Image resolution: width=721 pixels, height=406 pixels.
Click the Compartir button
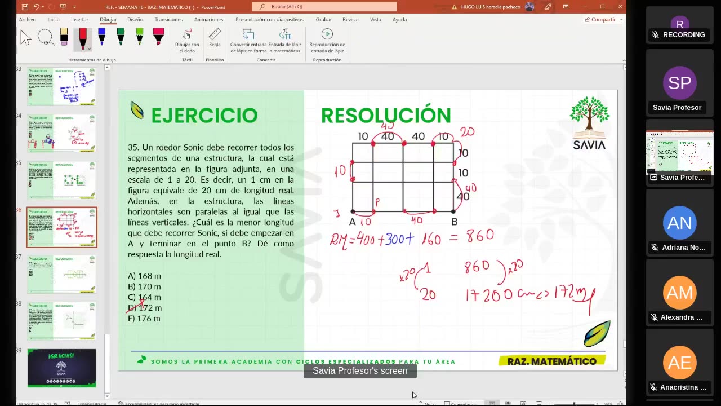(600, 20)
